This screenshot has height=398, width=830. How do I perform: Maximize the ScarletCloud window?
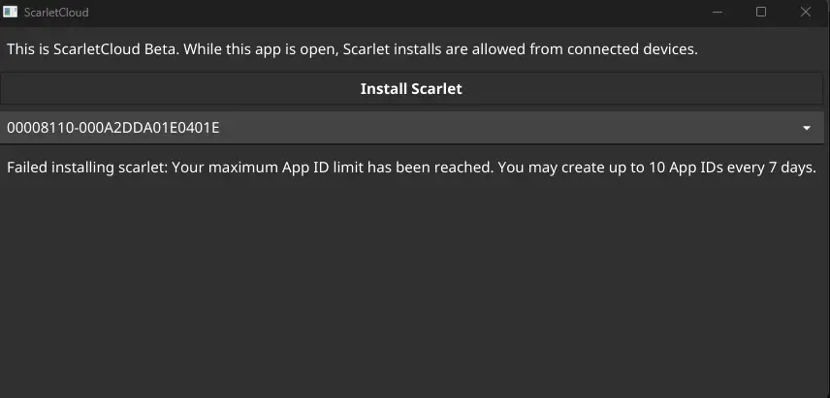[x=761, y=12]
